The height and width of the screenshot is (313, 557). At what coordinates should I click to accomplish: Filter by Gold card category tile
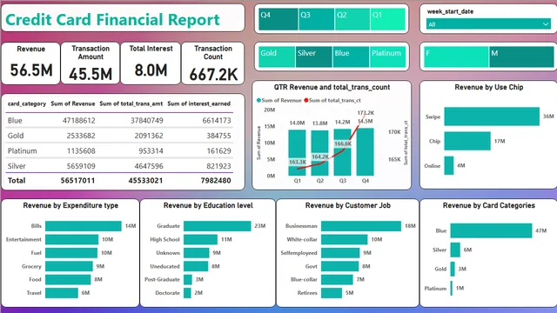(277, 57)
